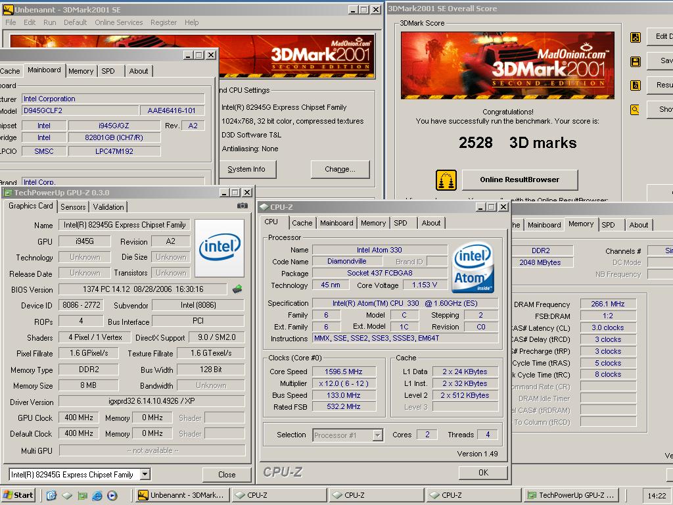Select Memory tab in top-left CPU-Z window

click(81, 71)
